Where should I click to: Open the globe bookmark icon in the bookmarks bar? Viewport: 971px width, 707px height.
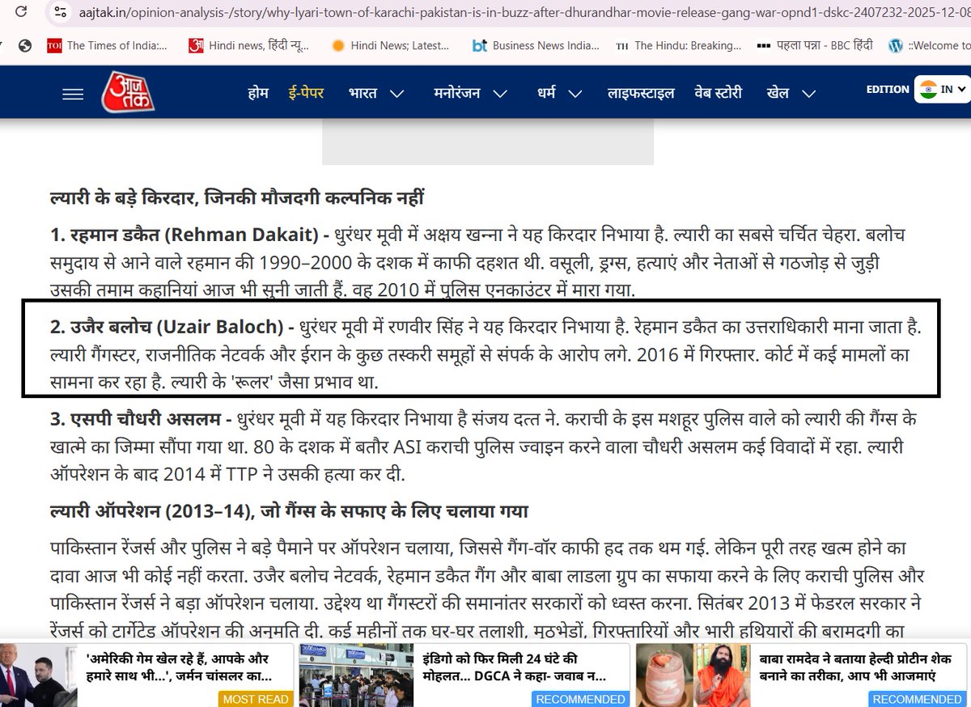point(25,46)
